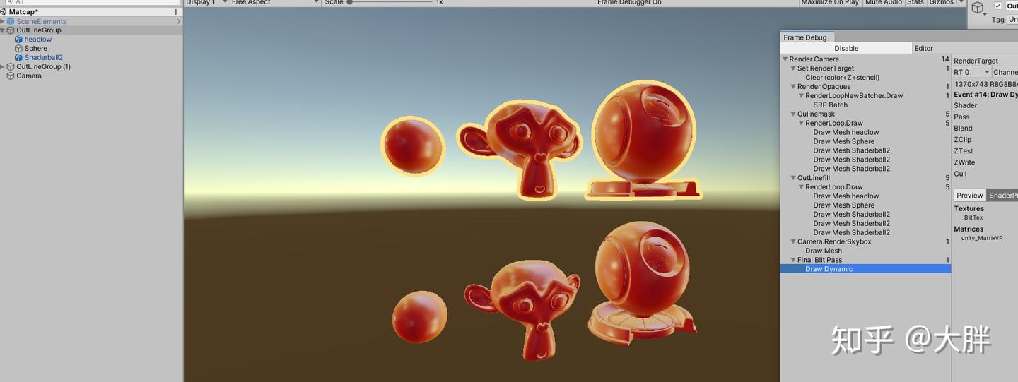Select the SRP Batch event
The width and height of the screenshot is (1018, 382).
click(830, 105)
